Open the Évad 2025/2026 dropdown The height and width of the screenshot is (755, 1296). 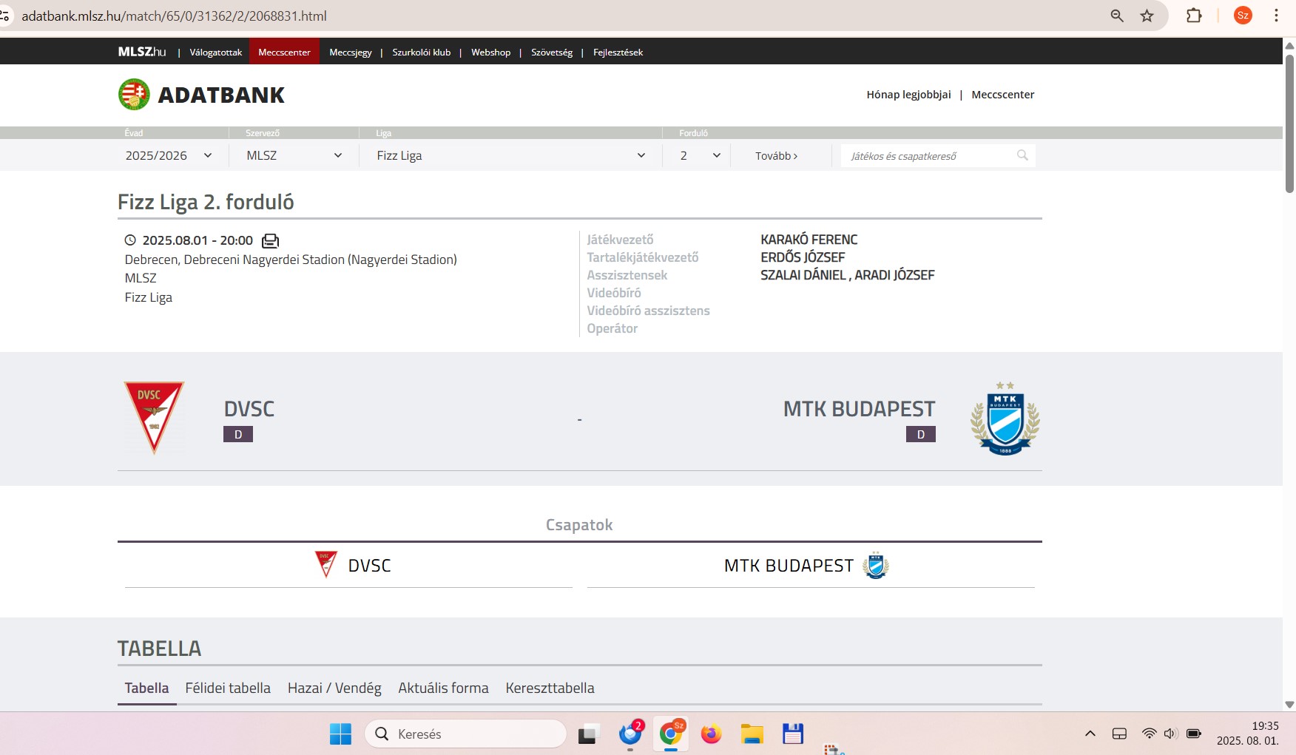coord(169,155)
